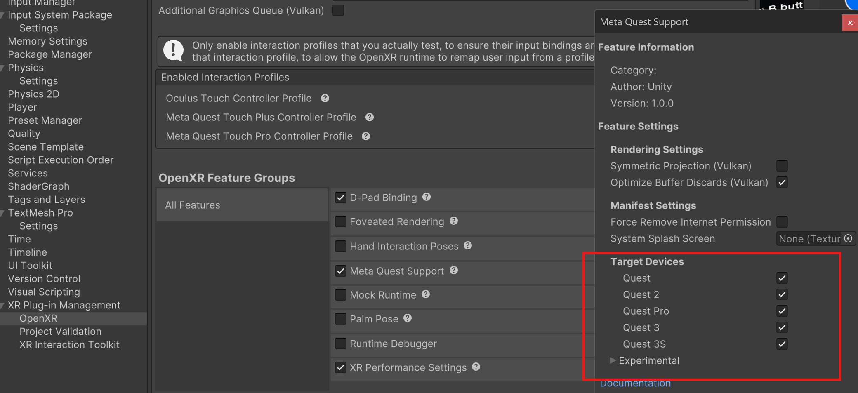Image resolution: width=858 pixels, height=393 pixels.
Task: Enable Symmetric Projection (Vulkan) checkbox
Action: [782, 166]
